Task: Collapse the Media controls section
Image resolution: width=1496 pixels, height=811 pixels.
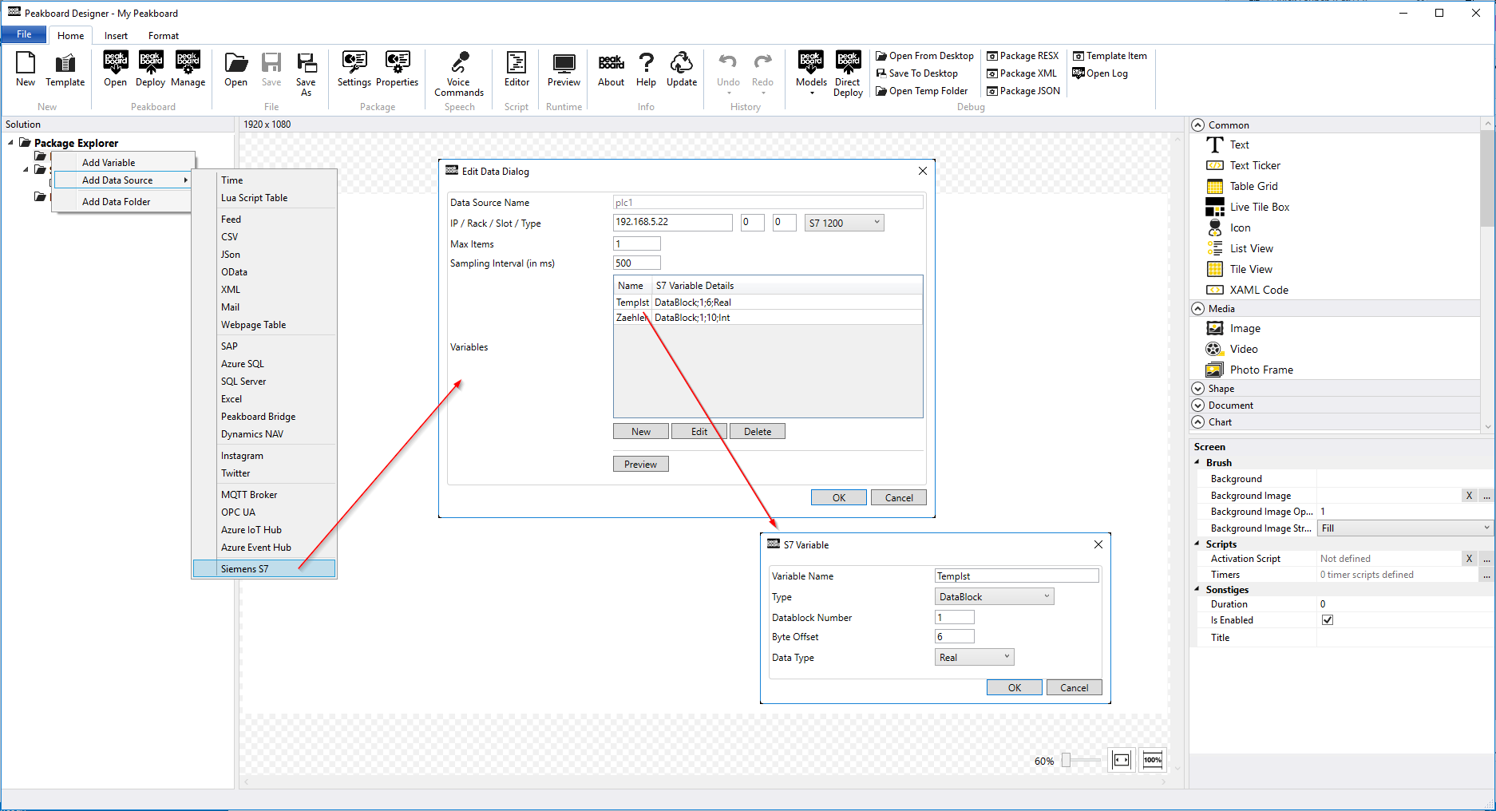Action: tap(1198, 309)
